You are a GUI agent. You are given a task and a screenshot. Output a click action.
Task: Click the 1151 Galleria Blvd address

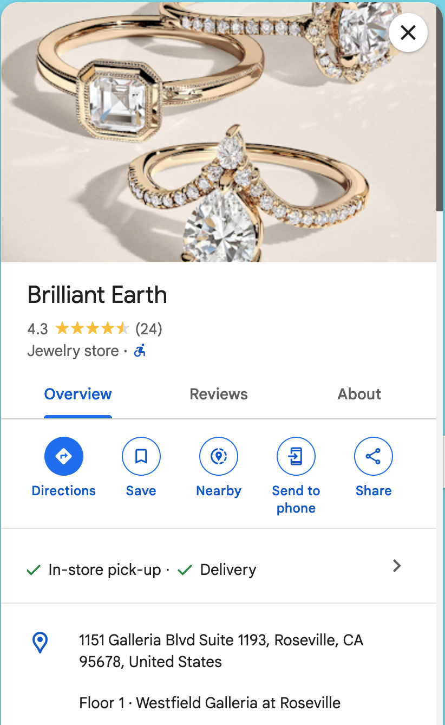221,651
